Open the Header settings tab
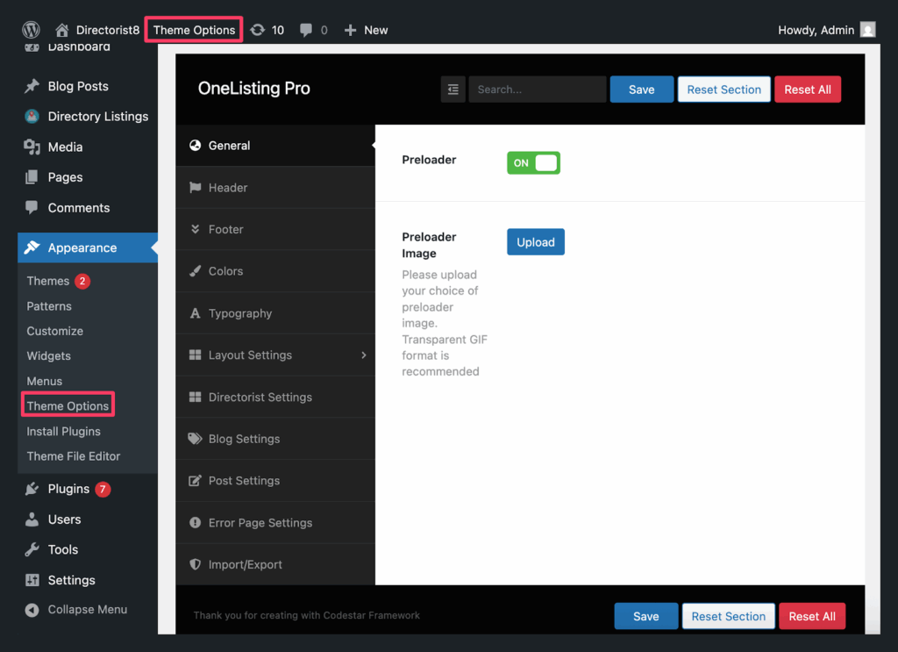This screenshot has width=898, height=652. click(227, 188)
